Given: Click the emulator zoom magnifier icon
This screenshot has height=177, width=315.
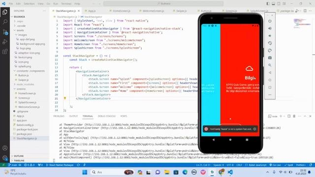Looking at the screenshot, I should (x=270, y=65).
